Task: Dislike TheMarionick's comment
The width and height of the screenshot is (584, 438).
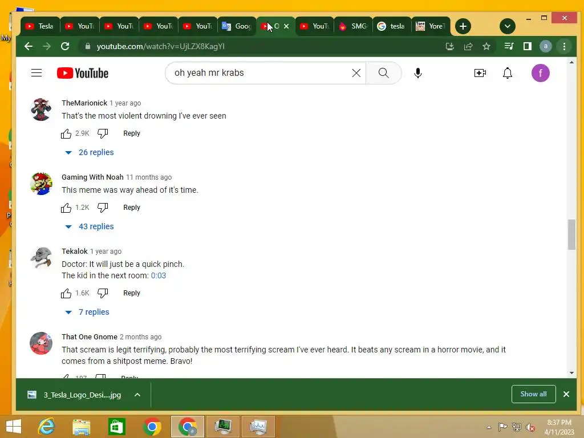Action: 103,133
